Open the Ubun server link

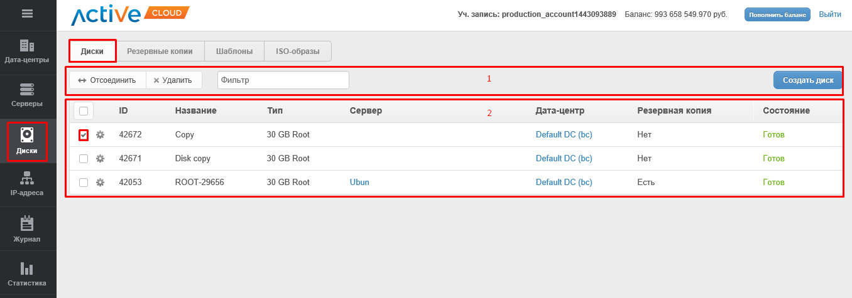[359, 183]
